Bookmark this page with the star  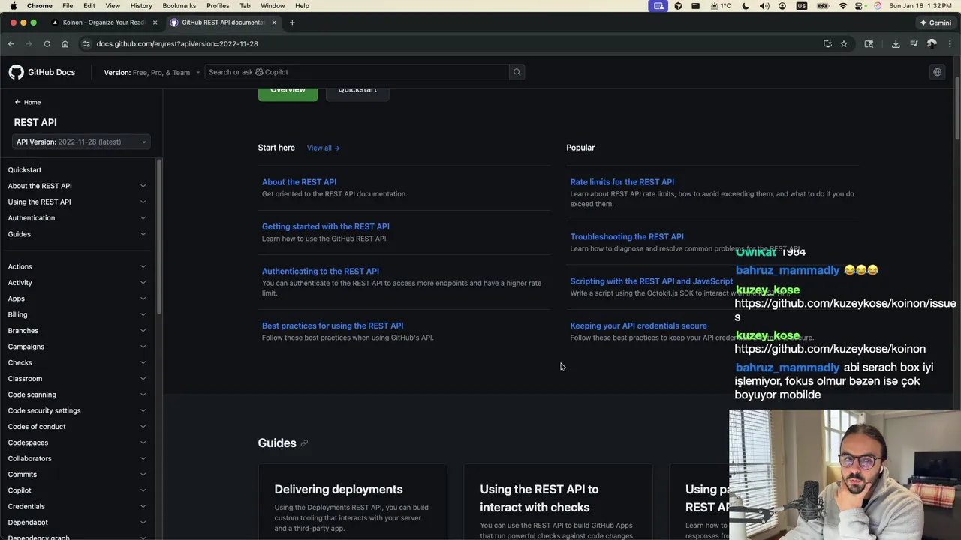click(x=844, y=44)
